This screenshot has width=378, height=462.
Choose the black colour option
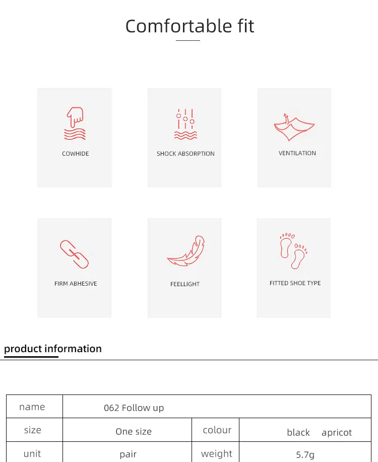(x=298, y=433)
